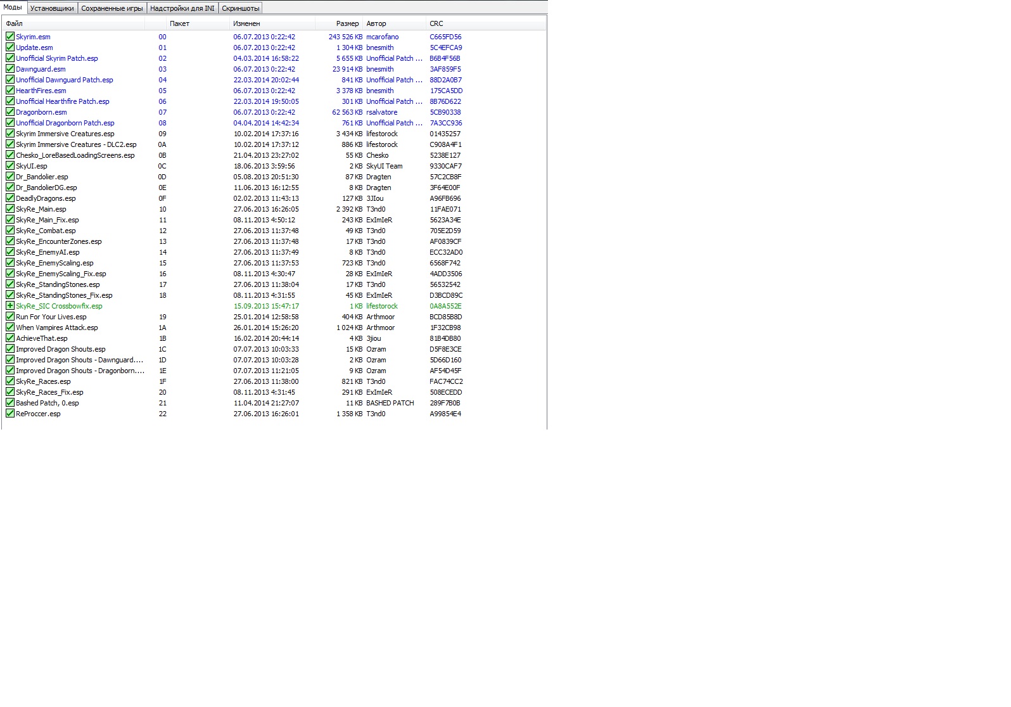
Task: Sort the list by Автор column header
Action: click(395, 23)
